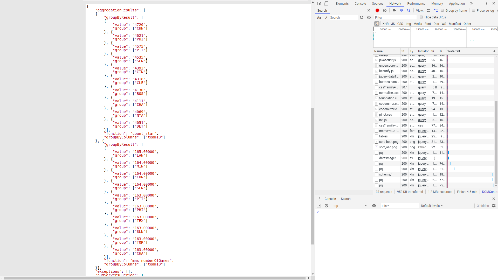Click the 3 hidden messages label
Screen dimensions: 498x280
coord(483,206)
